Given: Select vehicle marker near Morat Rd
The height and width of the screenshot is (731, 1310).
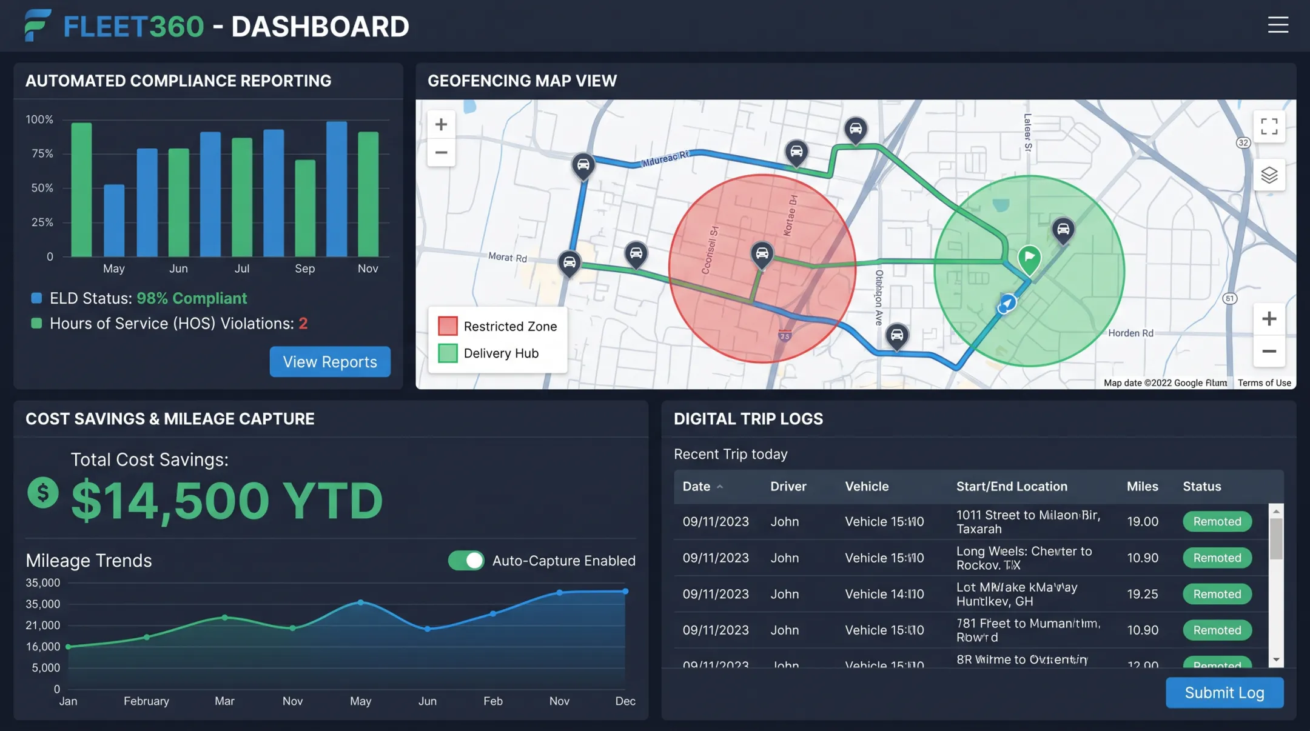Looking at the screenshot, I should click(x=569, y=264).
